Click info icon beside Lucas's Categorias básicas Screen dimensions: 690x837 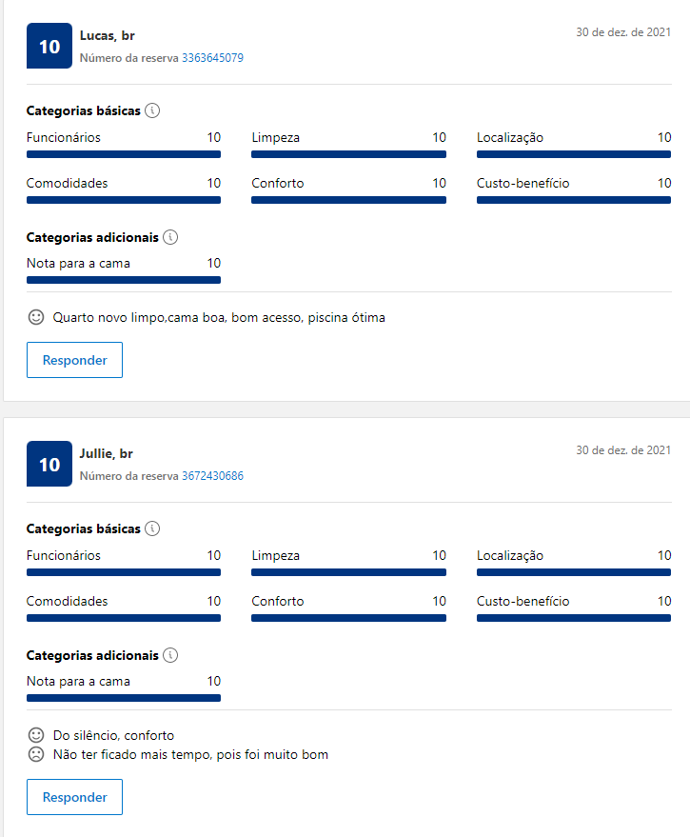(x=152, y=110)
